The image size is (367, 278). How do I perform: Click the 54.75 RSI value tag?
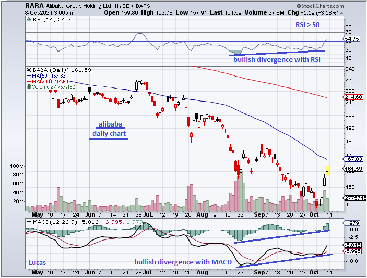tap(351, 39)
